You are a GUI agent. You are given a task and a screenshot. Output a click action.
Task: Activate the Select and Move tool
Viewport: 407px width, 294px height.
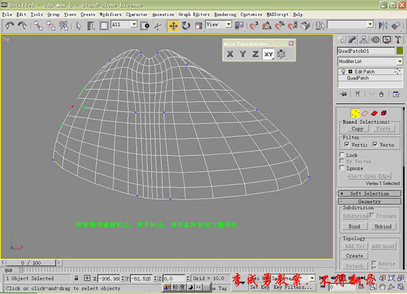(173, 26)
